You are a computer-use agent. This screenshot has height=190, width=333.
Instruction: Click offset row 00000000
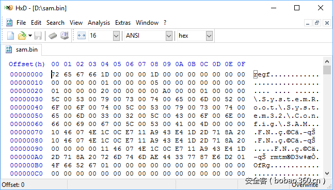point(26,74)
